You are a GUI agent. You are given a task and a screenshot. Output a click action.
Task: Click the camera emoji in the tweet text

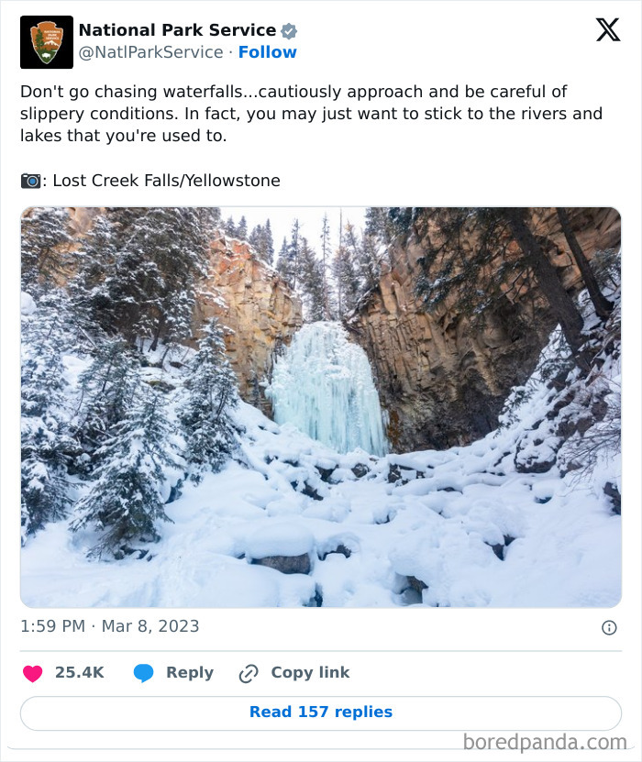pyautogui.click(x=29, y=181)
